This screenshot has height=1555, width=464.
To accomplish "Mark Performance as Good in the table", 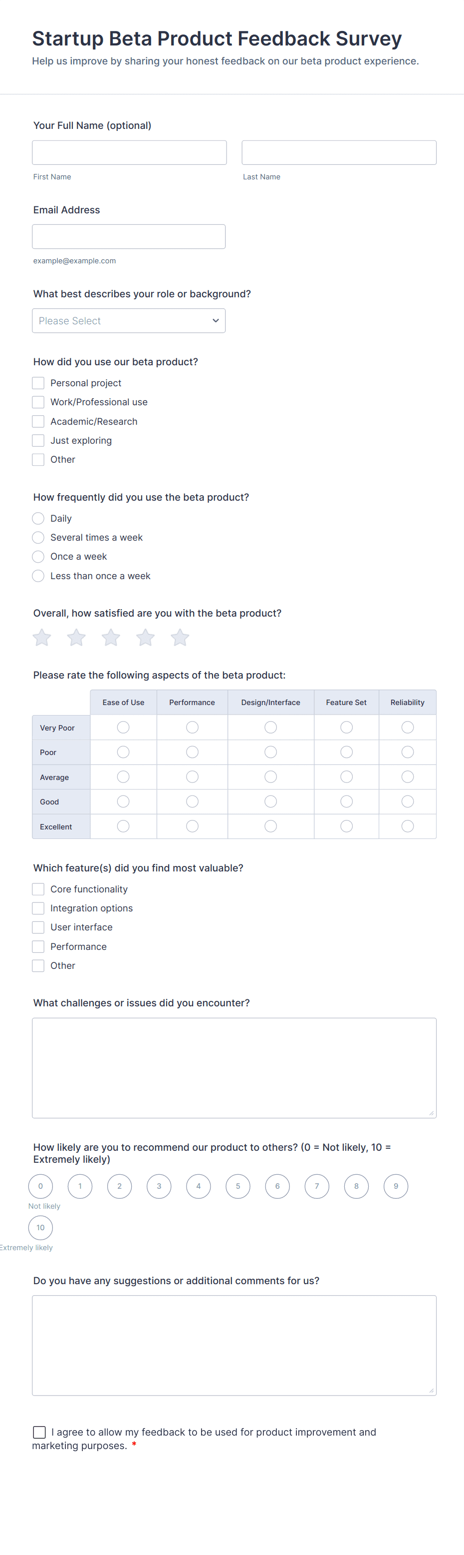I will click(x=192, y=801).
